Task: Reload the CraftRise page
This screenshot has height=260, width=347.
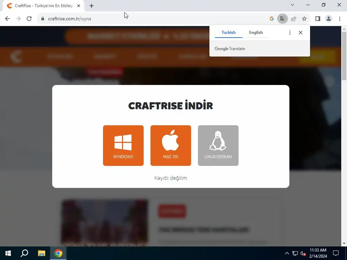Action: (x=29, y=19)
